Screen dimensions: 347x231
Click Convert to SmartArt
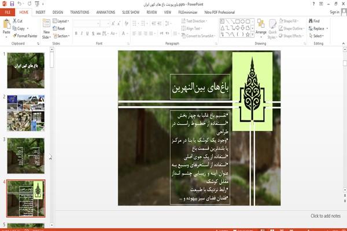[198, 36]
